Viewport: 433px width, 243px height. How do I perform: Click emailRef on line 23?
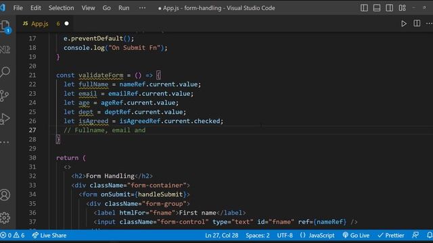pos(123,94)
